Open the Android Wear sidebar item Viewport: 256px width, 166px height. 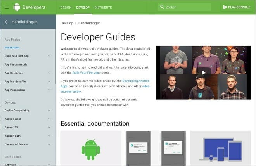coord(13,119)
